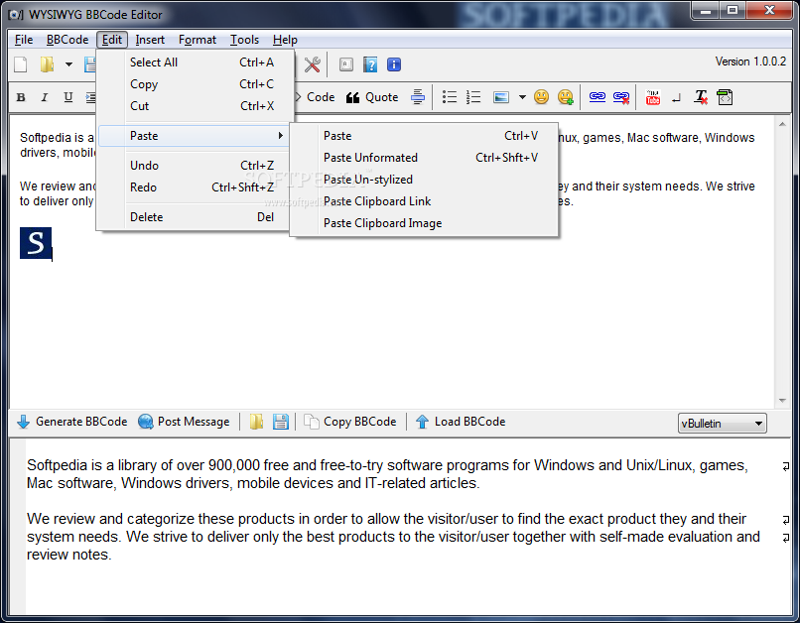
Task: Open the Format menu
Action: [x=197, y=40]
